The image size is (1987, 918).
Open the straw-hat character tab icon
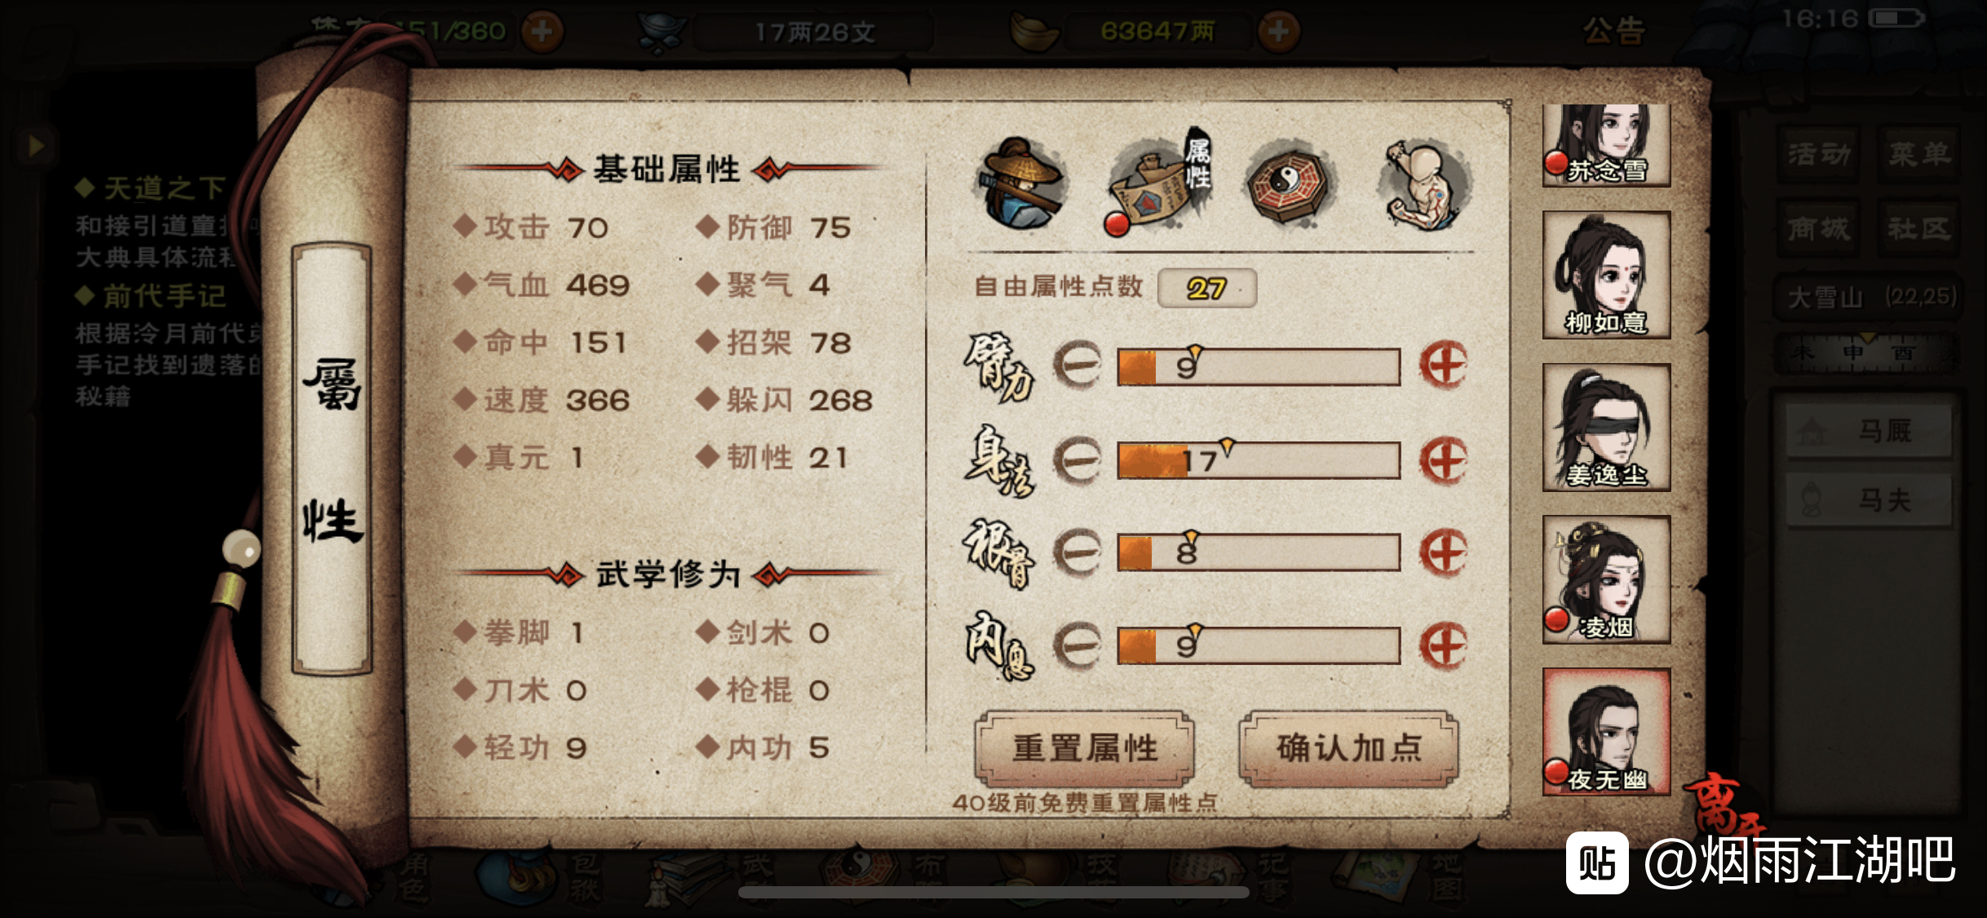1020,183
